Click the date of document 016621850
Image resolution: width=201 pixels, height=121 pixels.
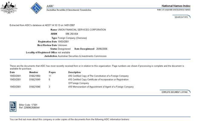pos(15,76)
